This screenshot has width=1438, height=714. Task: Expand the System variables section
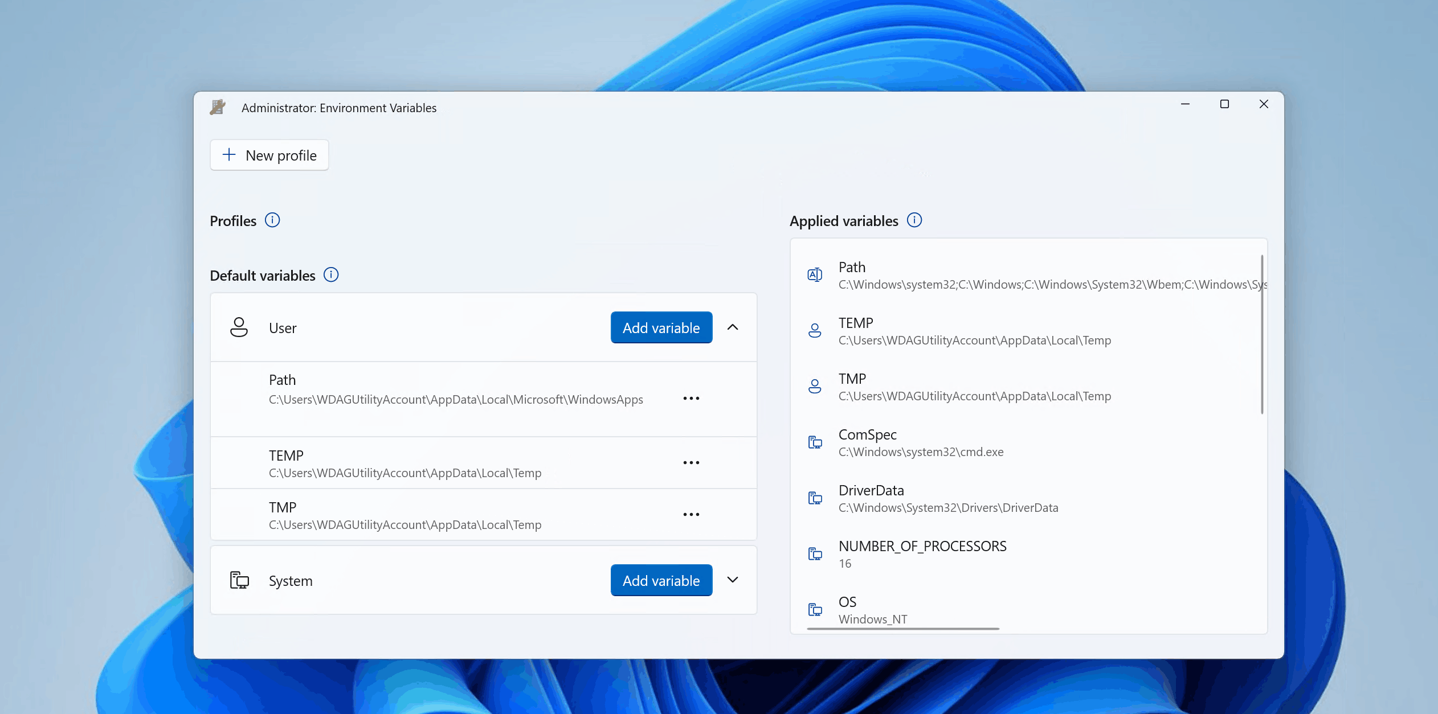pos(733,580)
